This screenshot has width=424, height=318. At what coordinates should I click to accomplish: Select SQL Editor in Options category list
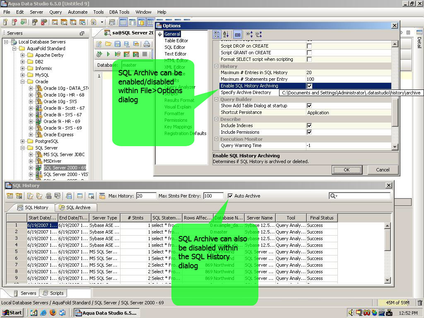(175, 47)
